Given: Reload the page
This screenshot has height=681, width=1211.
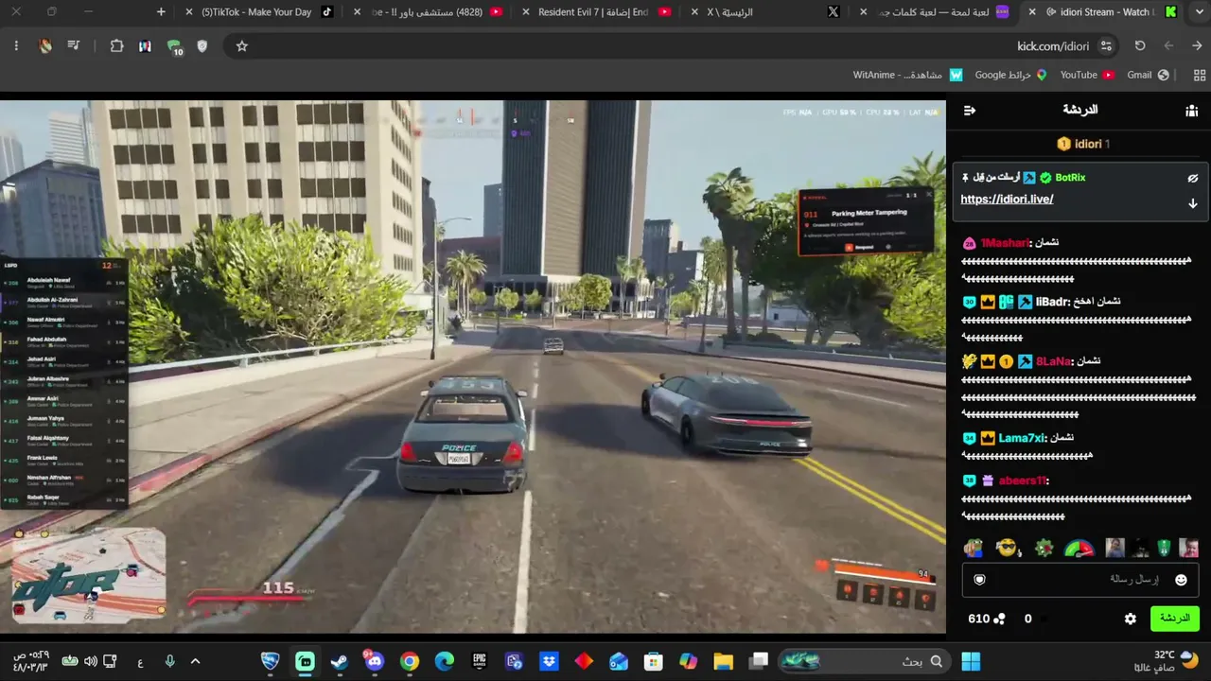Looking at the screenshot, I should click(1140, 46).
